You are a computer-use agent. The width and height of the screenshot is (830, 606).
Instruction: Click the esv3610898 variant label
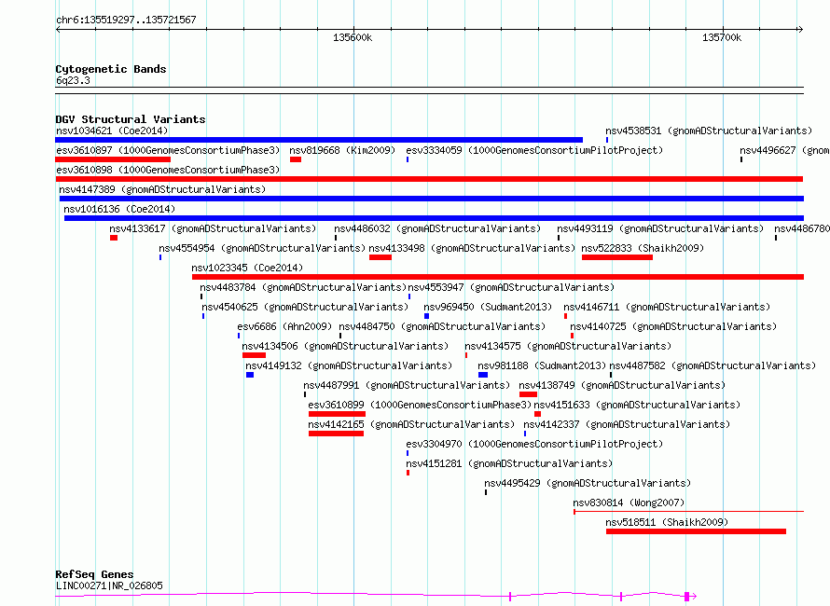click(x=168, y=170)
